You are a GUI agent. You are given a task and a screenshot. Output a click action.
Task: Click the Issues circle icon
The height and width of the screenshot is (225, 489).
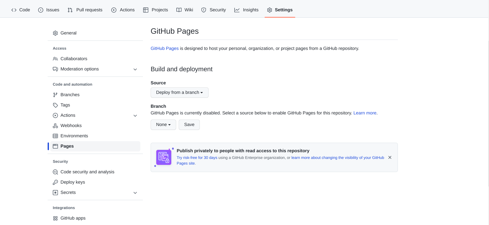[x=41, y=10]
